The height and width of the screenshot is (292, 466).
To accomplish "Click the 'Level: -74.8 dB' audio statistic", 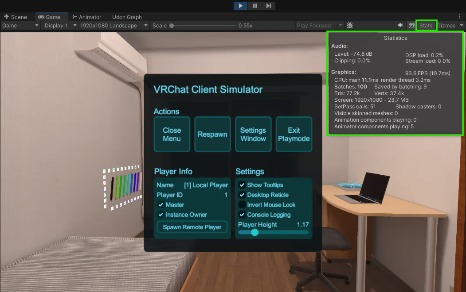I will [x=353, y=54].
